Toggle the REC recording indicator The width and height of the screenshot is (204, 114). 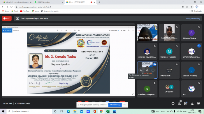(7, 19)
